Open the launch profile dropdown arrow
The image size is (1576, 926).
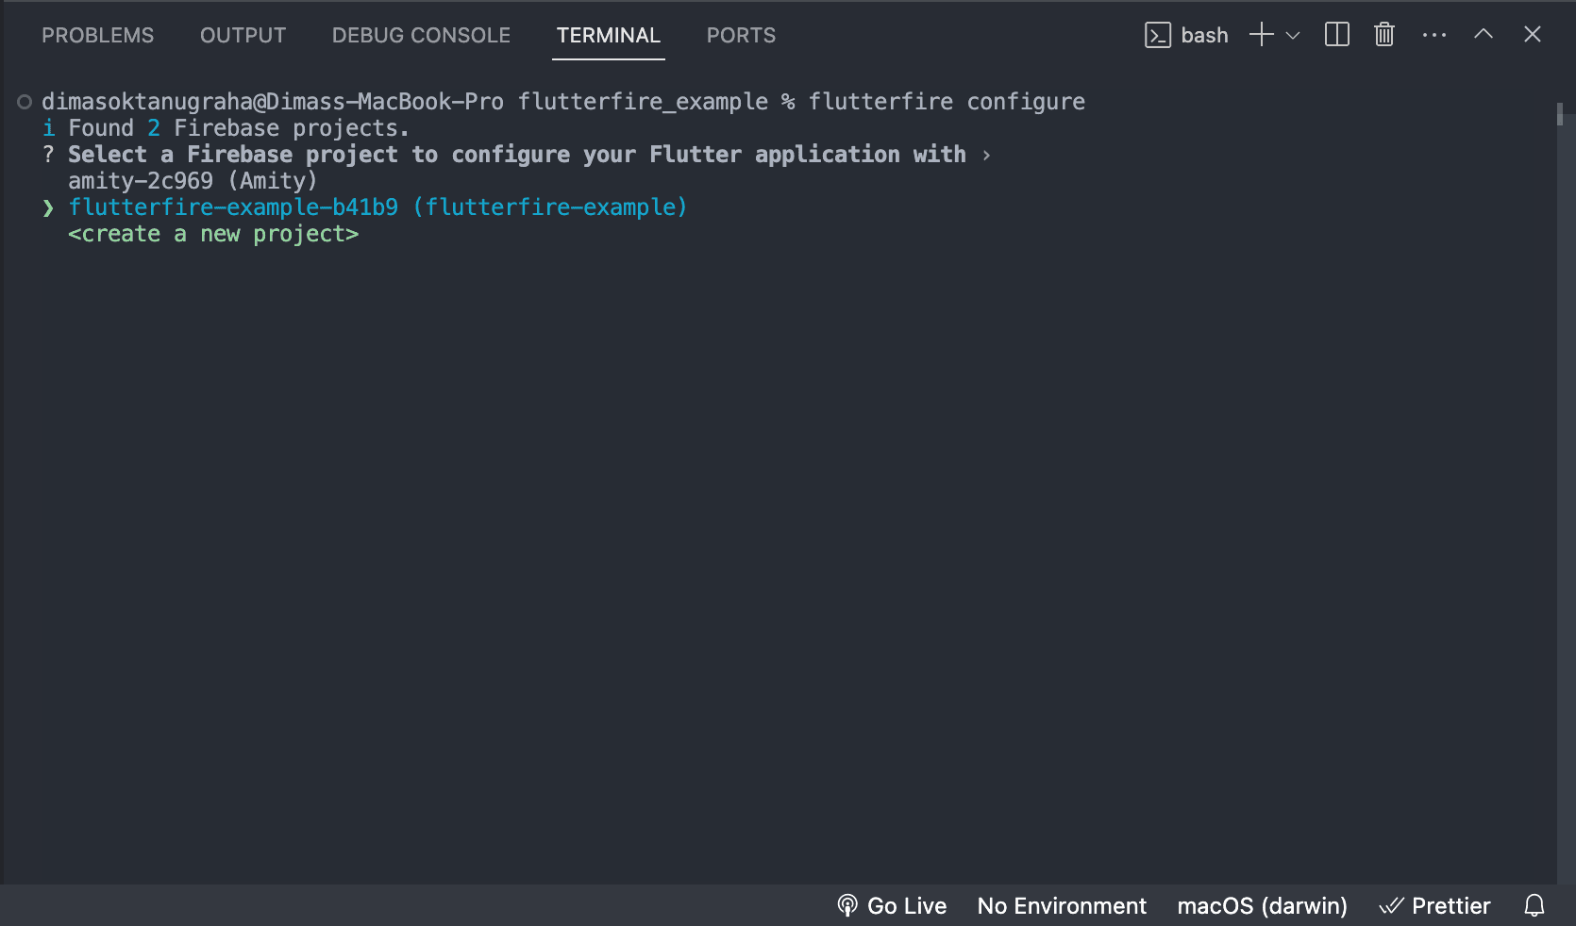[1293, 36]
